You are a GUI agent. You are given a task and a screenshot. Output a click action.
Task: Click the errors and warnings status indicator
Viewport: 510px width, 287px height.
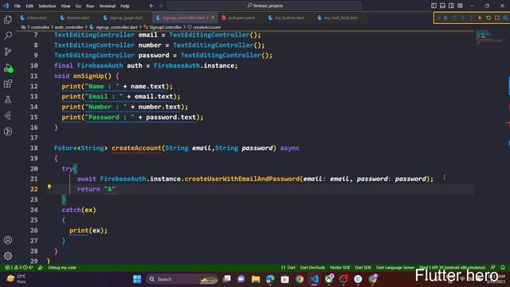click(x=19, y=268)
